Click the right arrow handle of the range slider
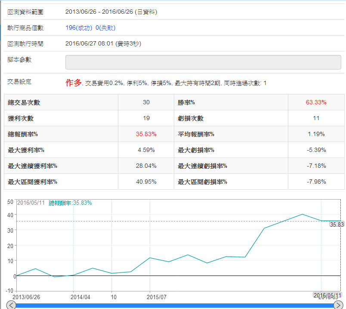This screenshot has width=346, height=309. pyautogui.click(x=338, y=305)
